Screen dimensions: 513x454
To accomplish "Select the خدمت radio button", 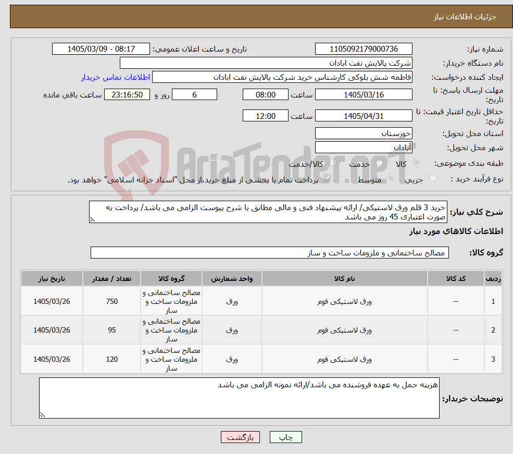I will 380,162.
